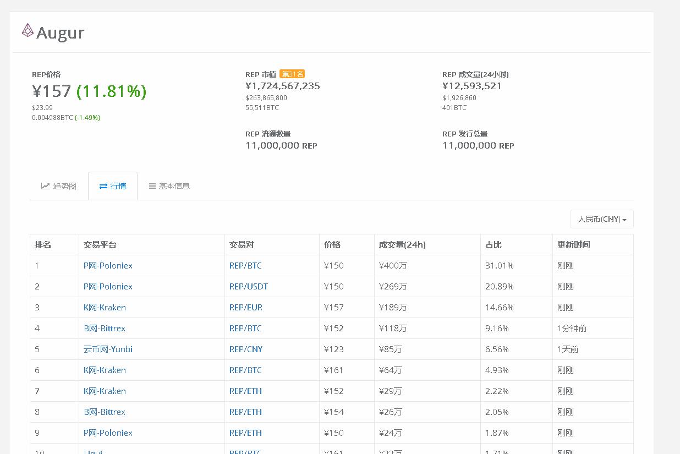Image resolution: width=680 pixels, height=454 pixels.
Task: Open B网-Bittrex link in row 4
Action: click(105, 328)
